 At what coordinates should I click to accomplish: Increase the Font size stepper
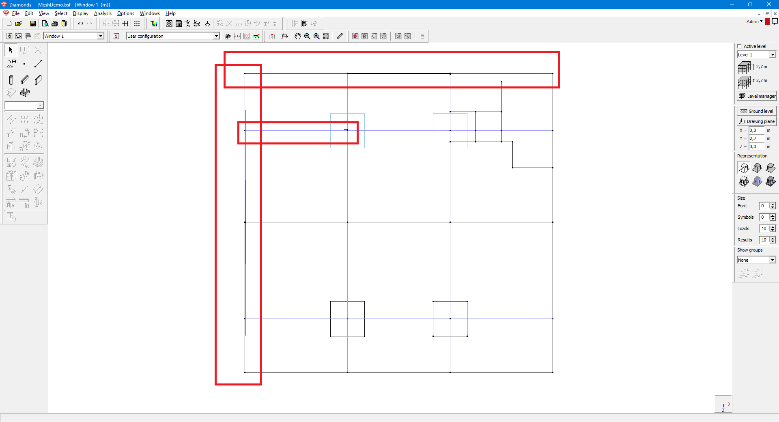point(773,204)
